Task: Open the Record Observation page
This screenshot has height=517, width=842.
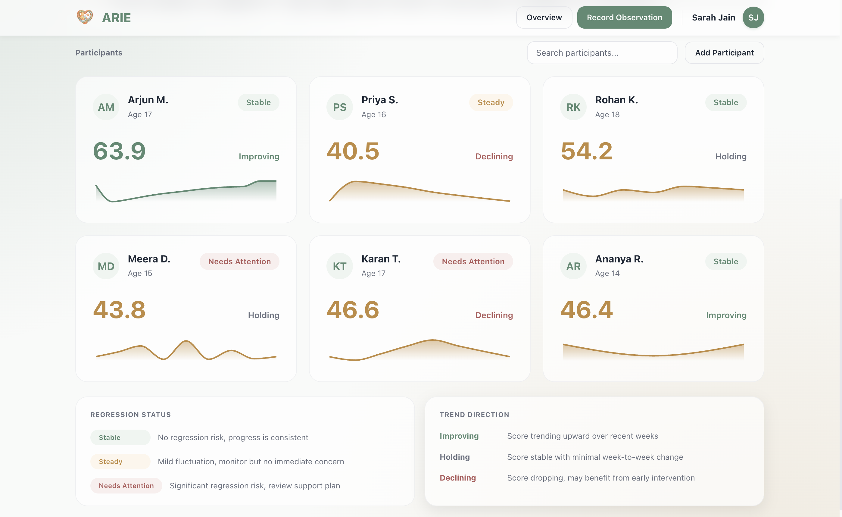Action: coord(624,17)
